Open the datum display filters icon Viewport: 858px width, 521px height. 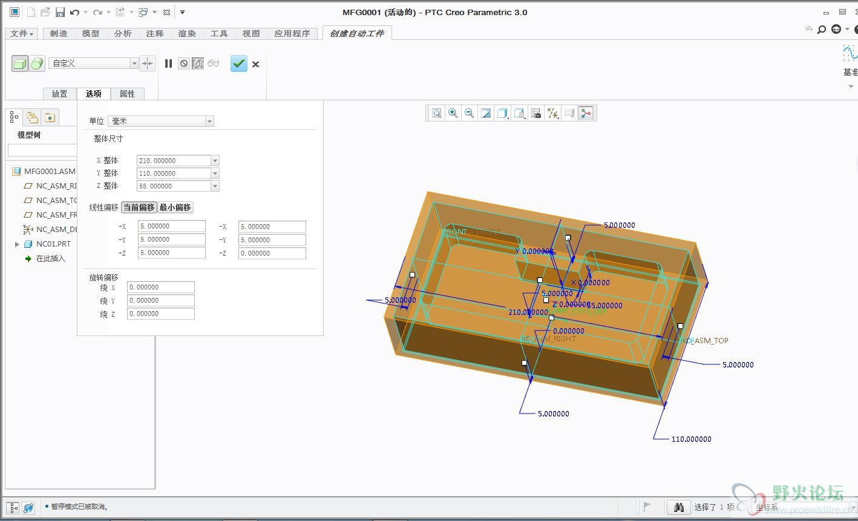point(552,113)
